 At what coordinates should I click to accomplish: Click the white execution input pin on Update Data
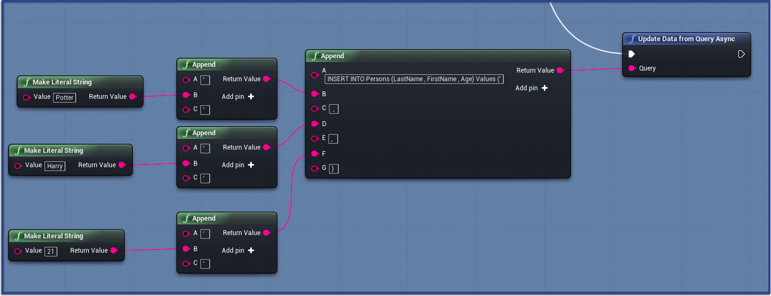[632, 54]
